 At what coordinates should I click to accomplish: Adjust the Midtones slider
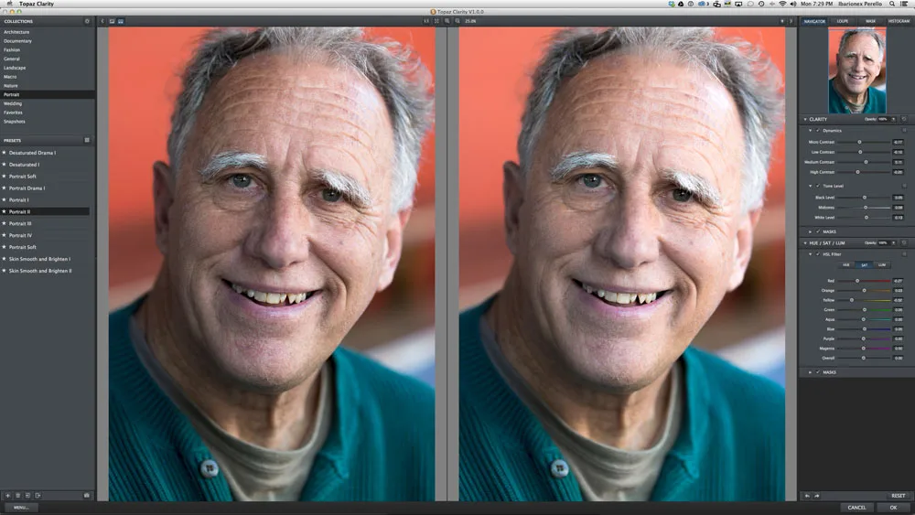[x=864, y=207]
